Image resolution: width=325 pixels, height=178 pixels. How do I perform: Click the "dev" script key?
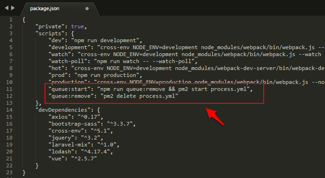click(x=57, y=40)
